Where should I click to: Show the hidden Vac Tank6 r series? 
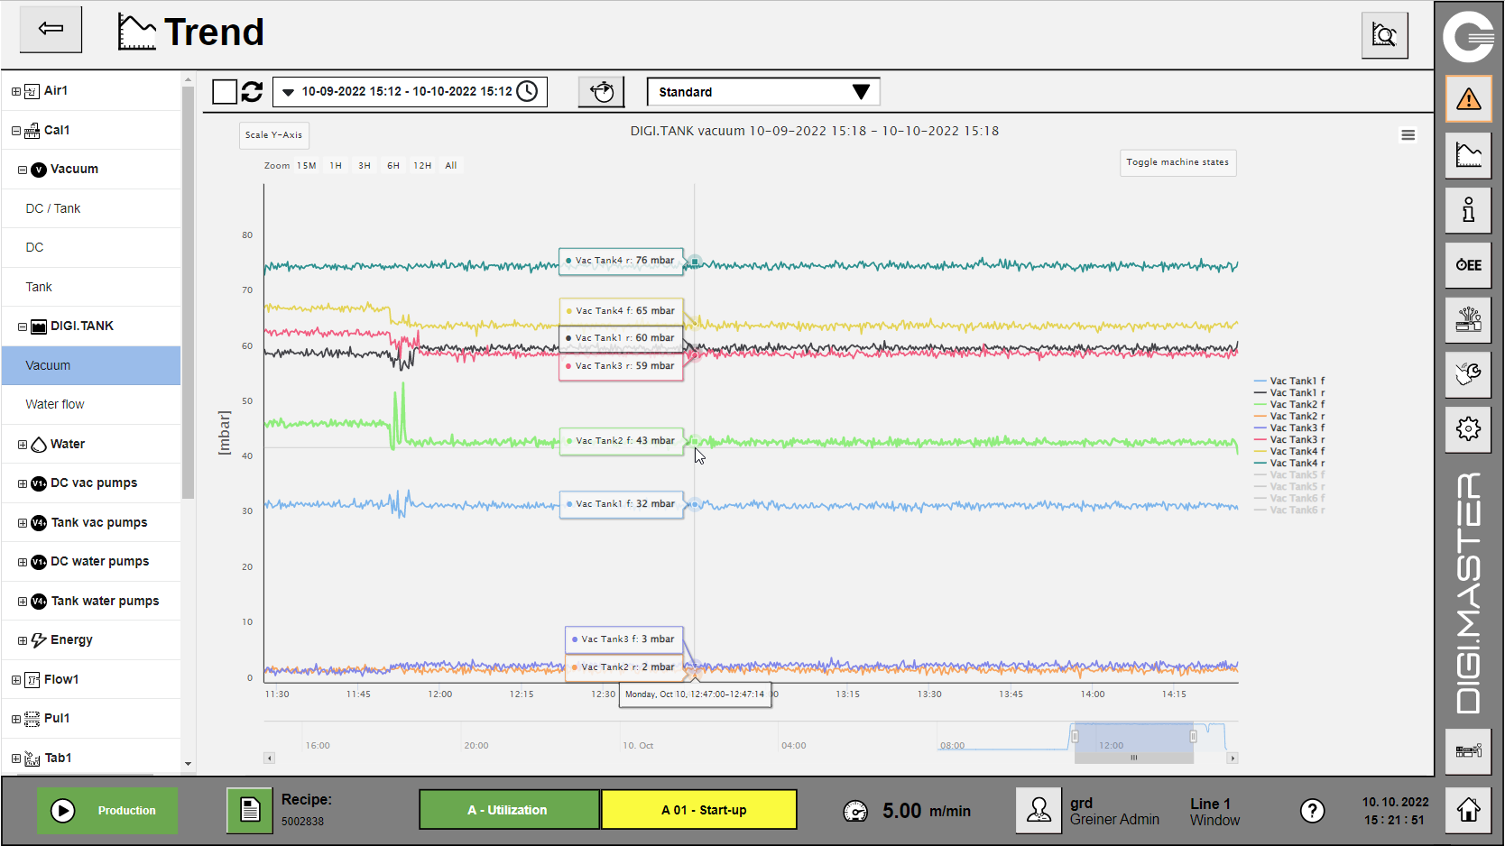point(1289,510)
